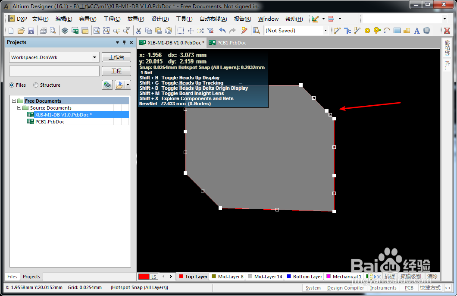
Task: Click the 工作台 button
Action: point(116,57)
